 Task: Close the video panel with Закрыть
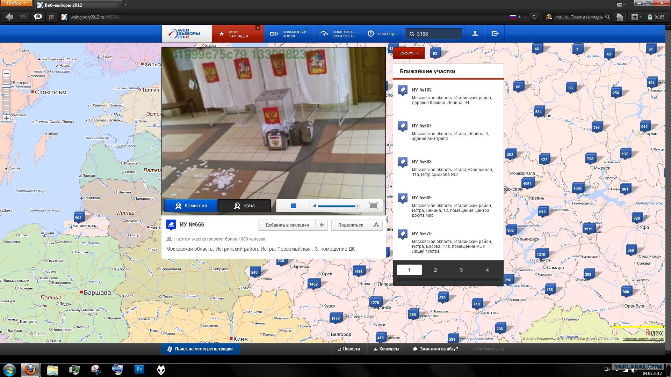coord(409,53)
